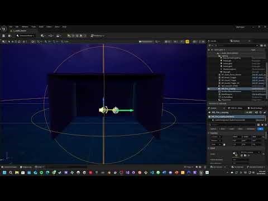Open the Sound asset picker dropdown
The height and width of the screenshot is (201, 268).
point(250,152)
